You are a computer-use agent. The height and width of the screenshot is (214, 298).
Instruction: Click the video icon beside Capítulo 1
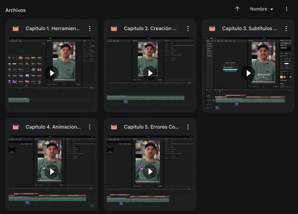coord(16,29)
